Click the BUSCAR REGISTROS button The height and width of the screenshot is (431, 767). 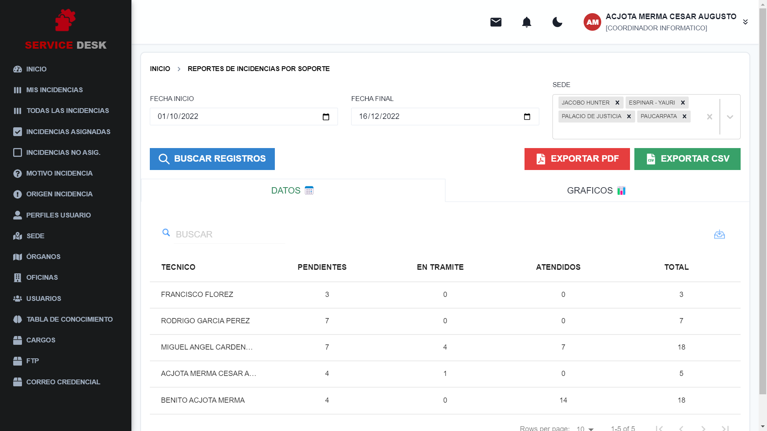[x=212, y=159]
